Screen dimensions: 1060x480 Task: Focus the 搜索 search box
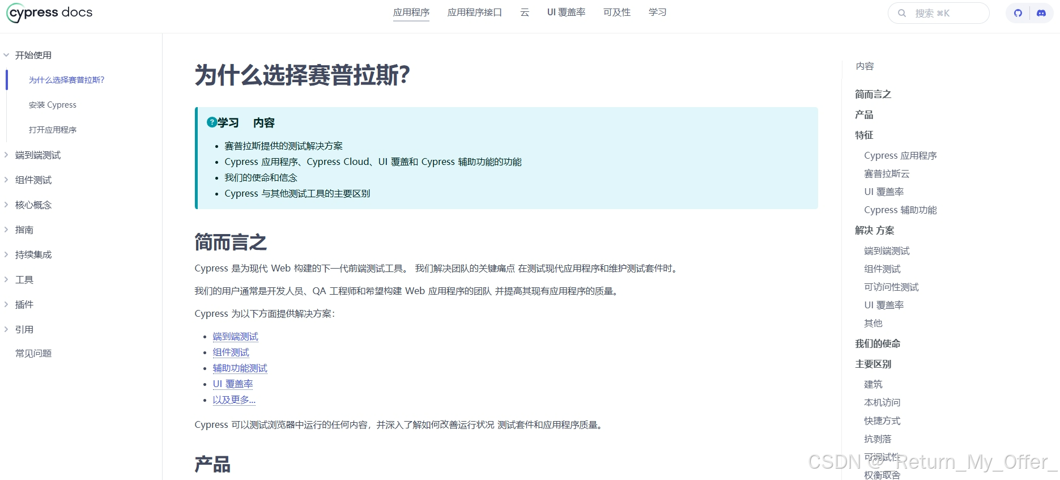939,13
